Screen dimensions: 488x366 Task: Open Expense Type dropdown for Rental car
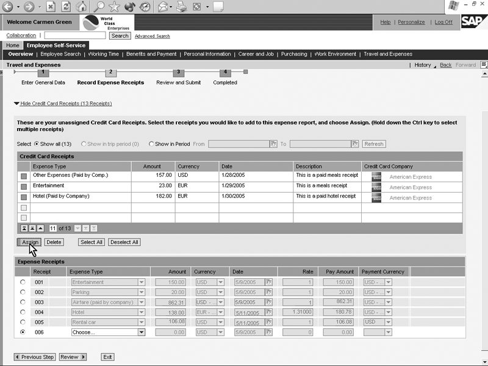pyautogui.click(x=142, y=322)
